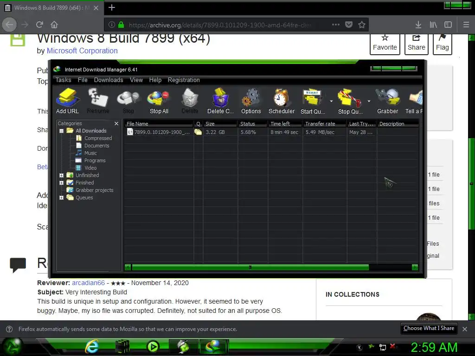
Task: Open a new Firefox tab
Action: 111,7
